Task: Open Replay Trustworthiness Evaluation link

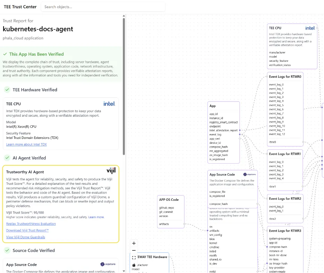Action: coord(31,224)
